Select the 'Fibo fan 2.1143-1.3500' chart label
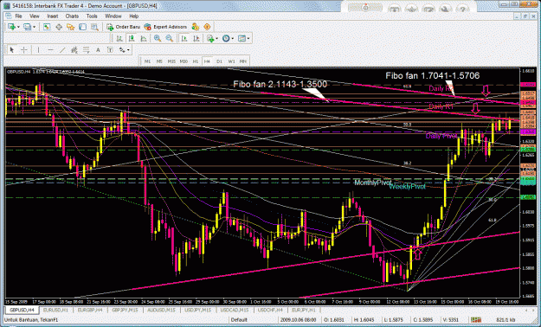 coord(280,84)
